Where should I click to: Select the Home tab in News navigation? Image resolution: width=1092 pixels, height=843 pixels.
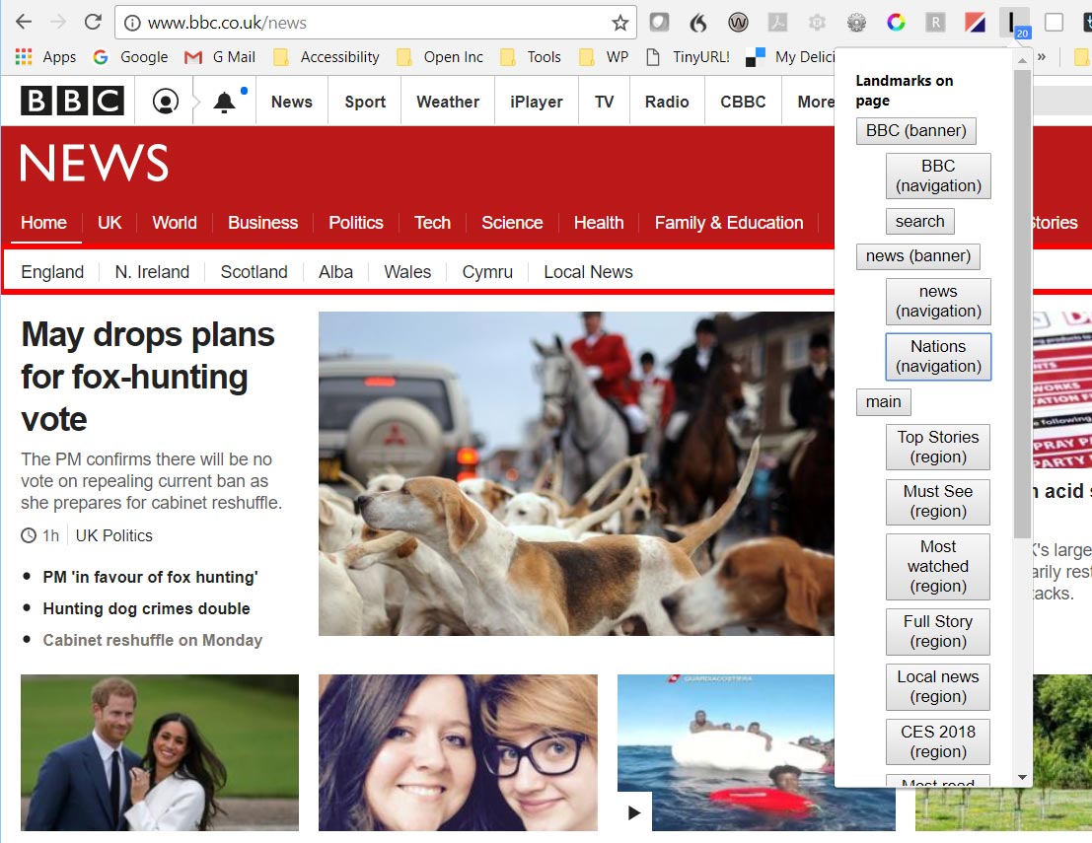pos(43,223)
